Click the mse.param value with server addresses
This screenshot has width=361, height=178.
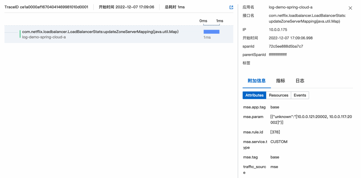tap(311, 120)
